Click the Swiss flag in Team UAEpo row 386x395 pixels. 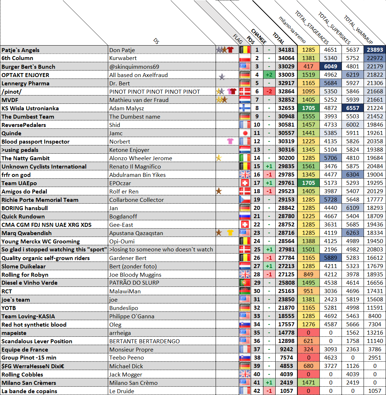(x=245, y=183)
